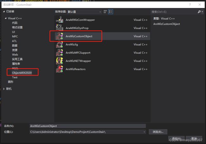Click the 浏览(B)... browse button
The image size is (206, 144).
pyautogui.click(x=158, y=132)
